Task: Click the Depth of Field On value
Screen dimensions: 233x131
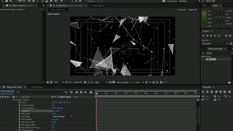Action: pos(52,105)
